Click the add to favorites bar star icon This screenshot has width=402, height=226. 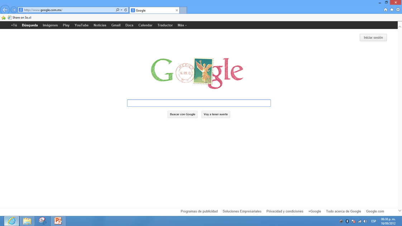point(4,18)
